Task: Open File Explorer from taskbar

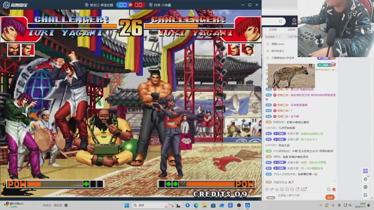Action: [x=204, y=205]
